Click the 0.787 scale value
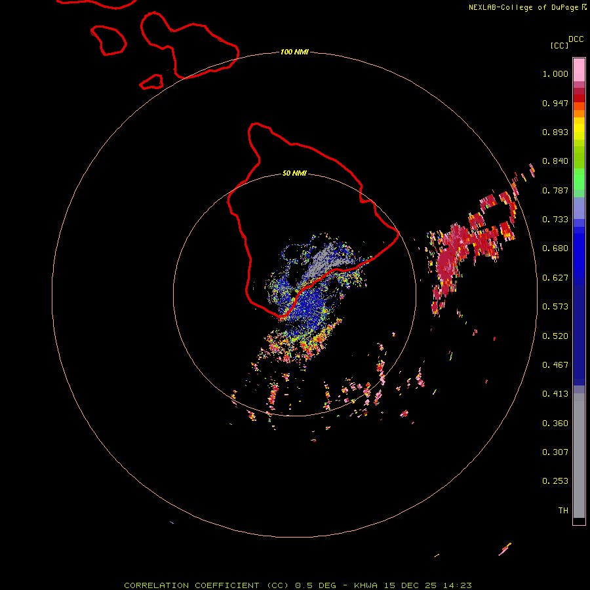The image size is (590, 590). [x=555, y=190]
